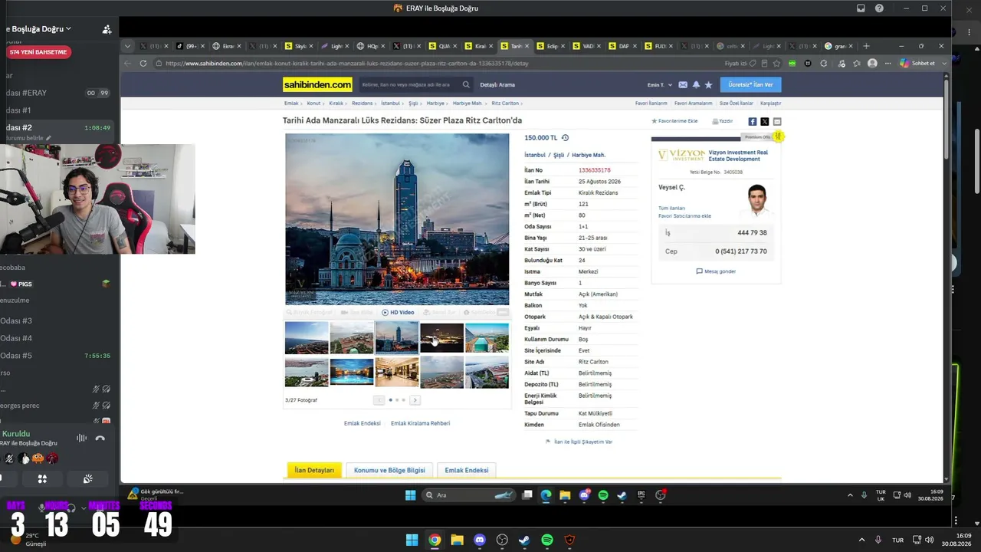
Task: Click the Ücretsiz İlan Ver button
Action: coord(750,84)
